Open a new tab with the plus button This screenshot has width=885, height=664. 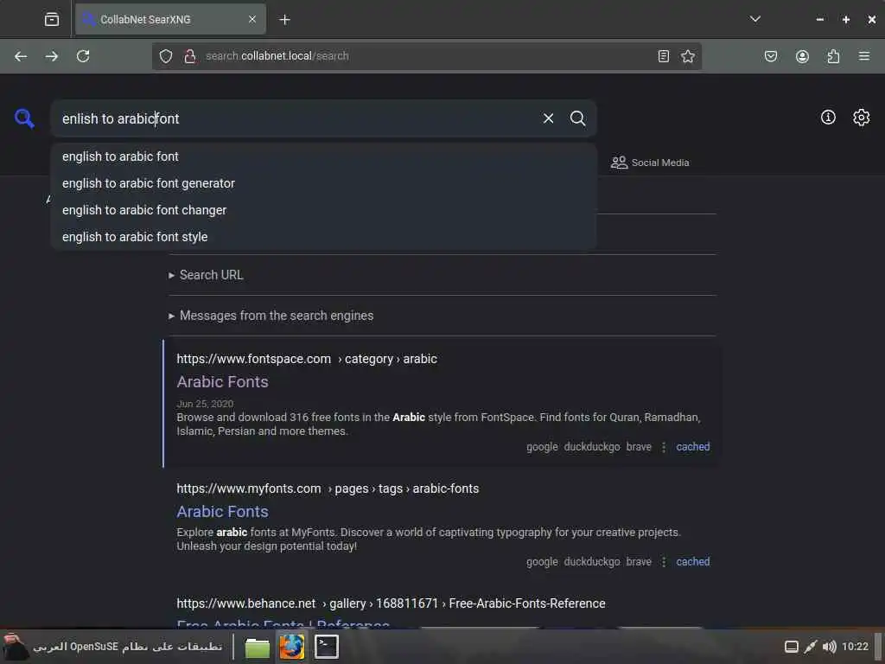click(284, 20)
